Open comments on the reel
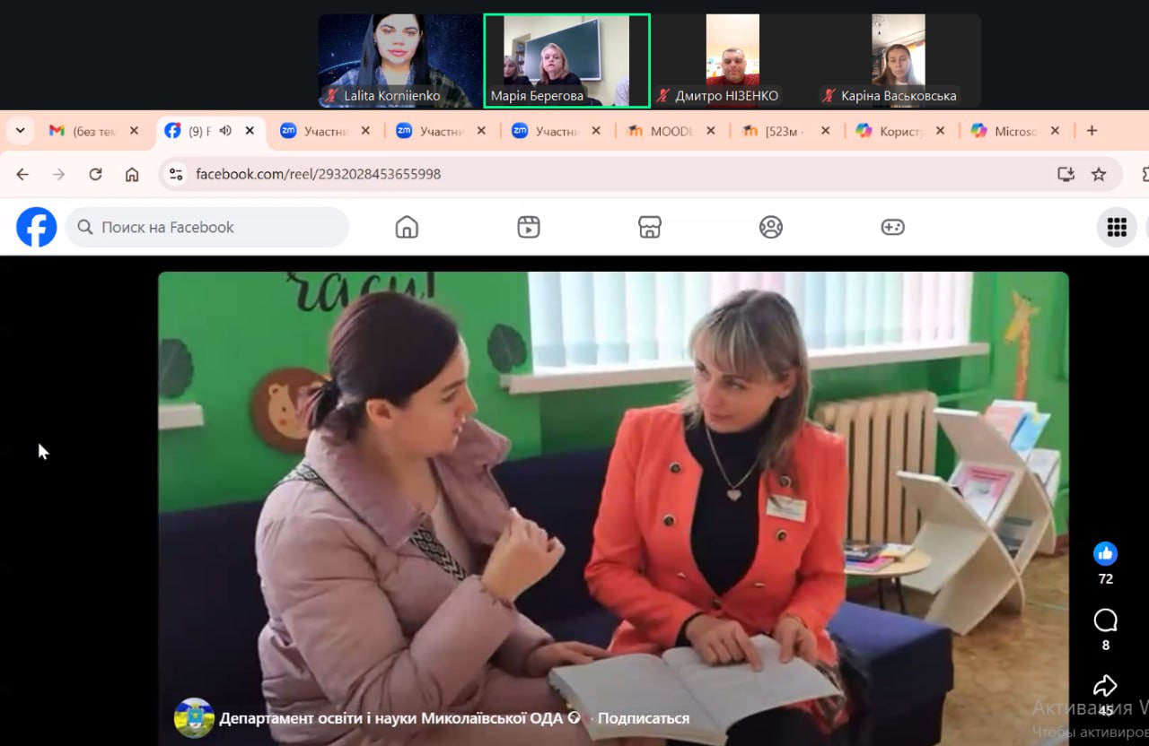Image resolution: width=1149 pixels, height=746 pixels. pos(1105,620)
